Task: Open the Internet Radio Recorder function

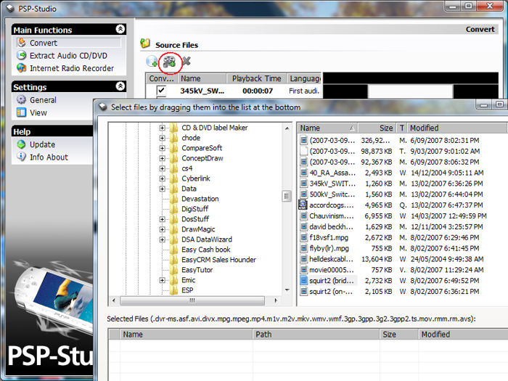Action: coord(72,68)
